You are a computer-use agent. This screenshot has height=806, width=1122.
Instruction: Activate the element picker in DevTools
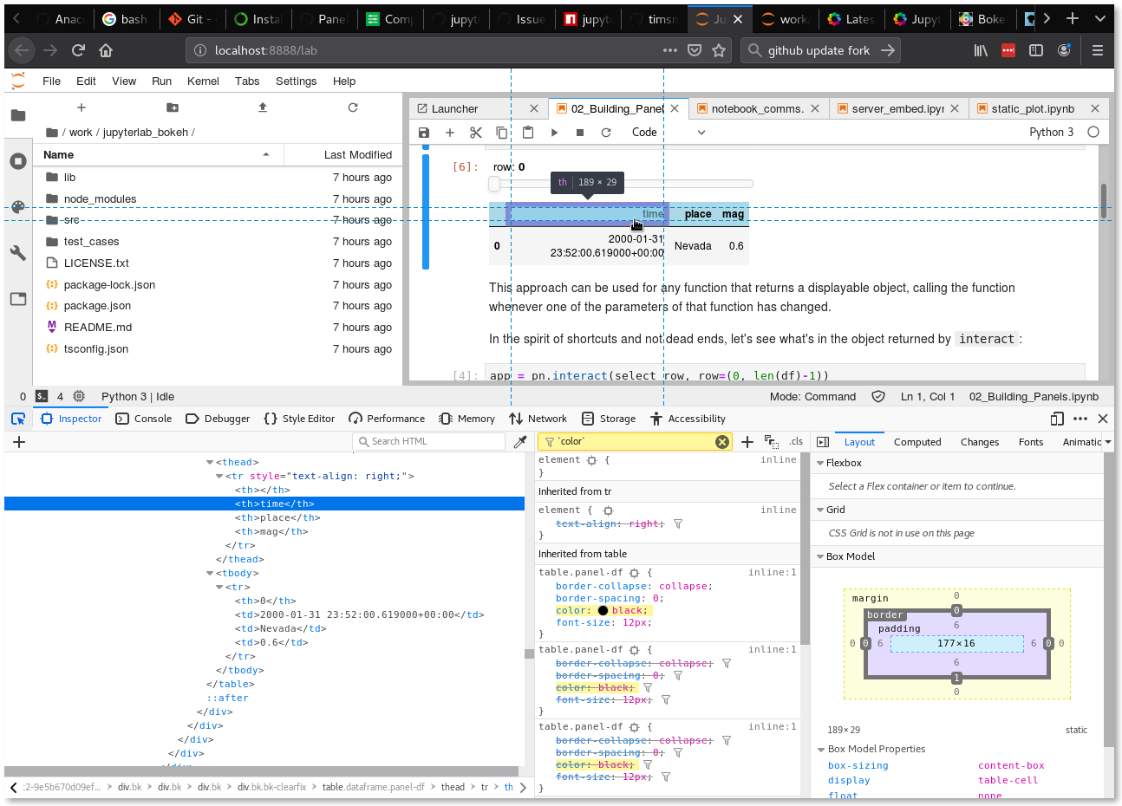point(18,418)
